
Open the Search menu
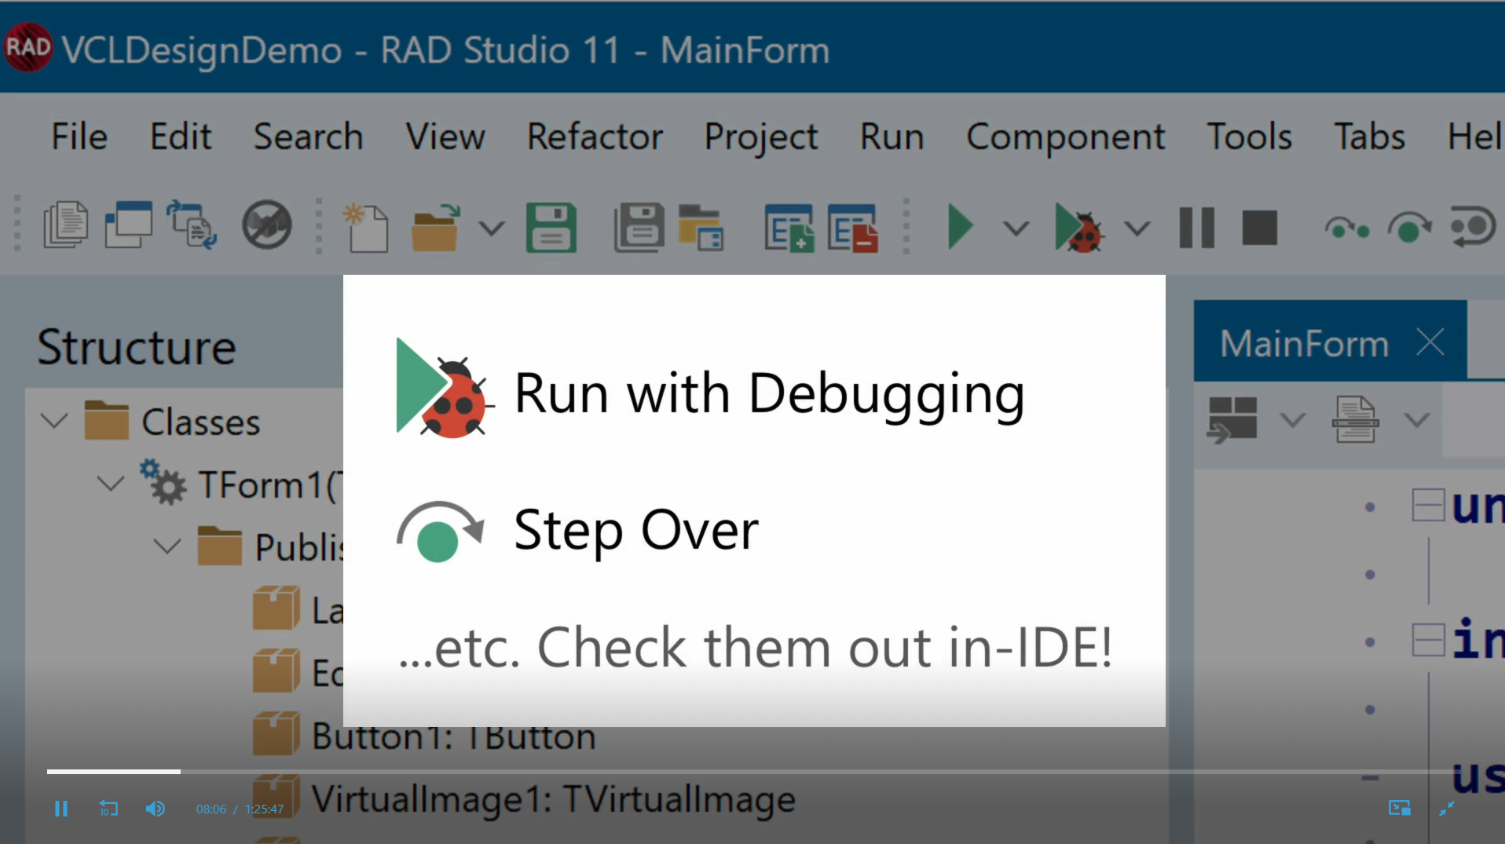tap(308, 137)
